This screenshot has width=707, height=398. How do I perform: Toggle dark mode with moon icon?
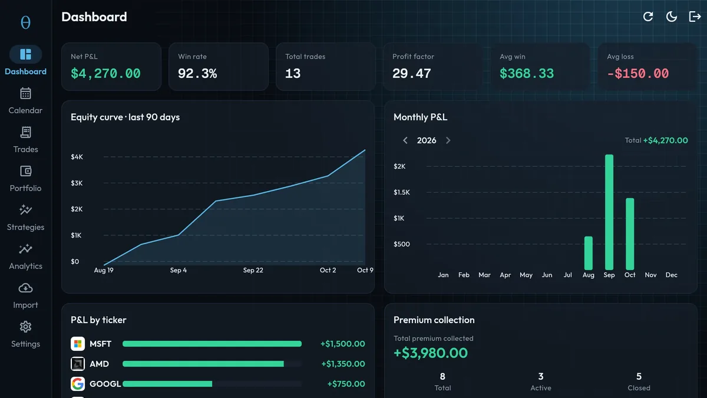(672, 17)
